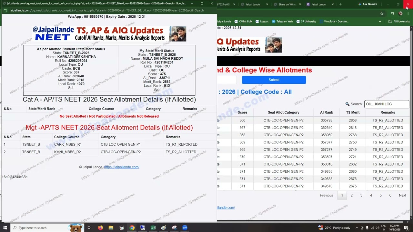Switch to the Share on WhatsApp browser tab

tap(287, 4)
